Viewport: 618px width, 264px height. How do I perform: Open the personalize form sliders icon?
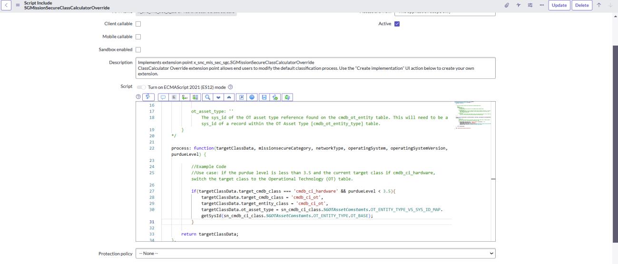tap(530, 5)
